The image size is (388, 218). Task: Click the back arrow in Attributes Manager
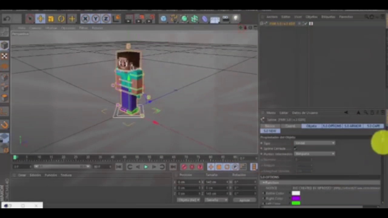(346, 113)
